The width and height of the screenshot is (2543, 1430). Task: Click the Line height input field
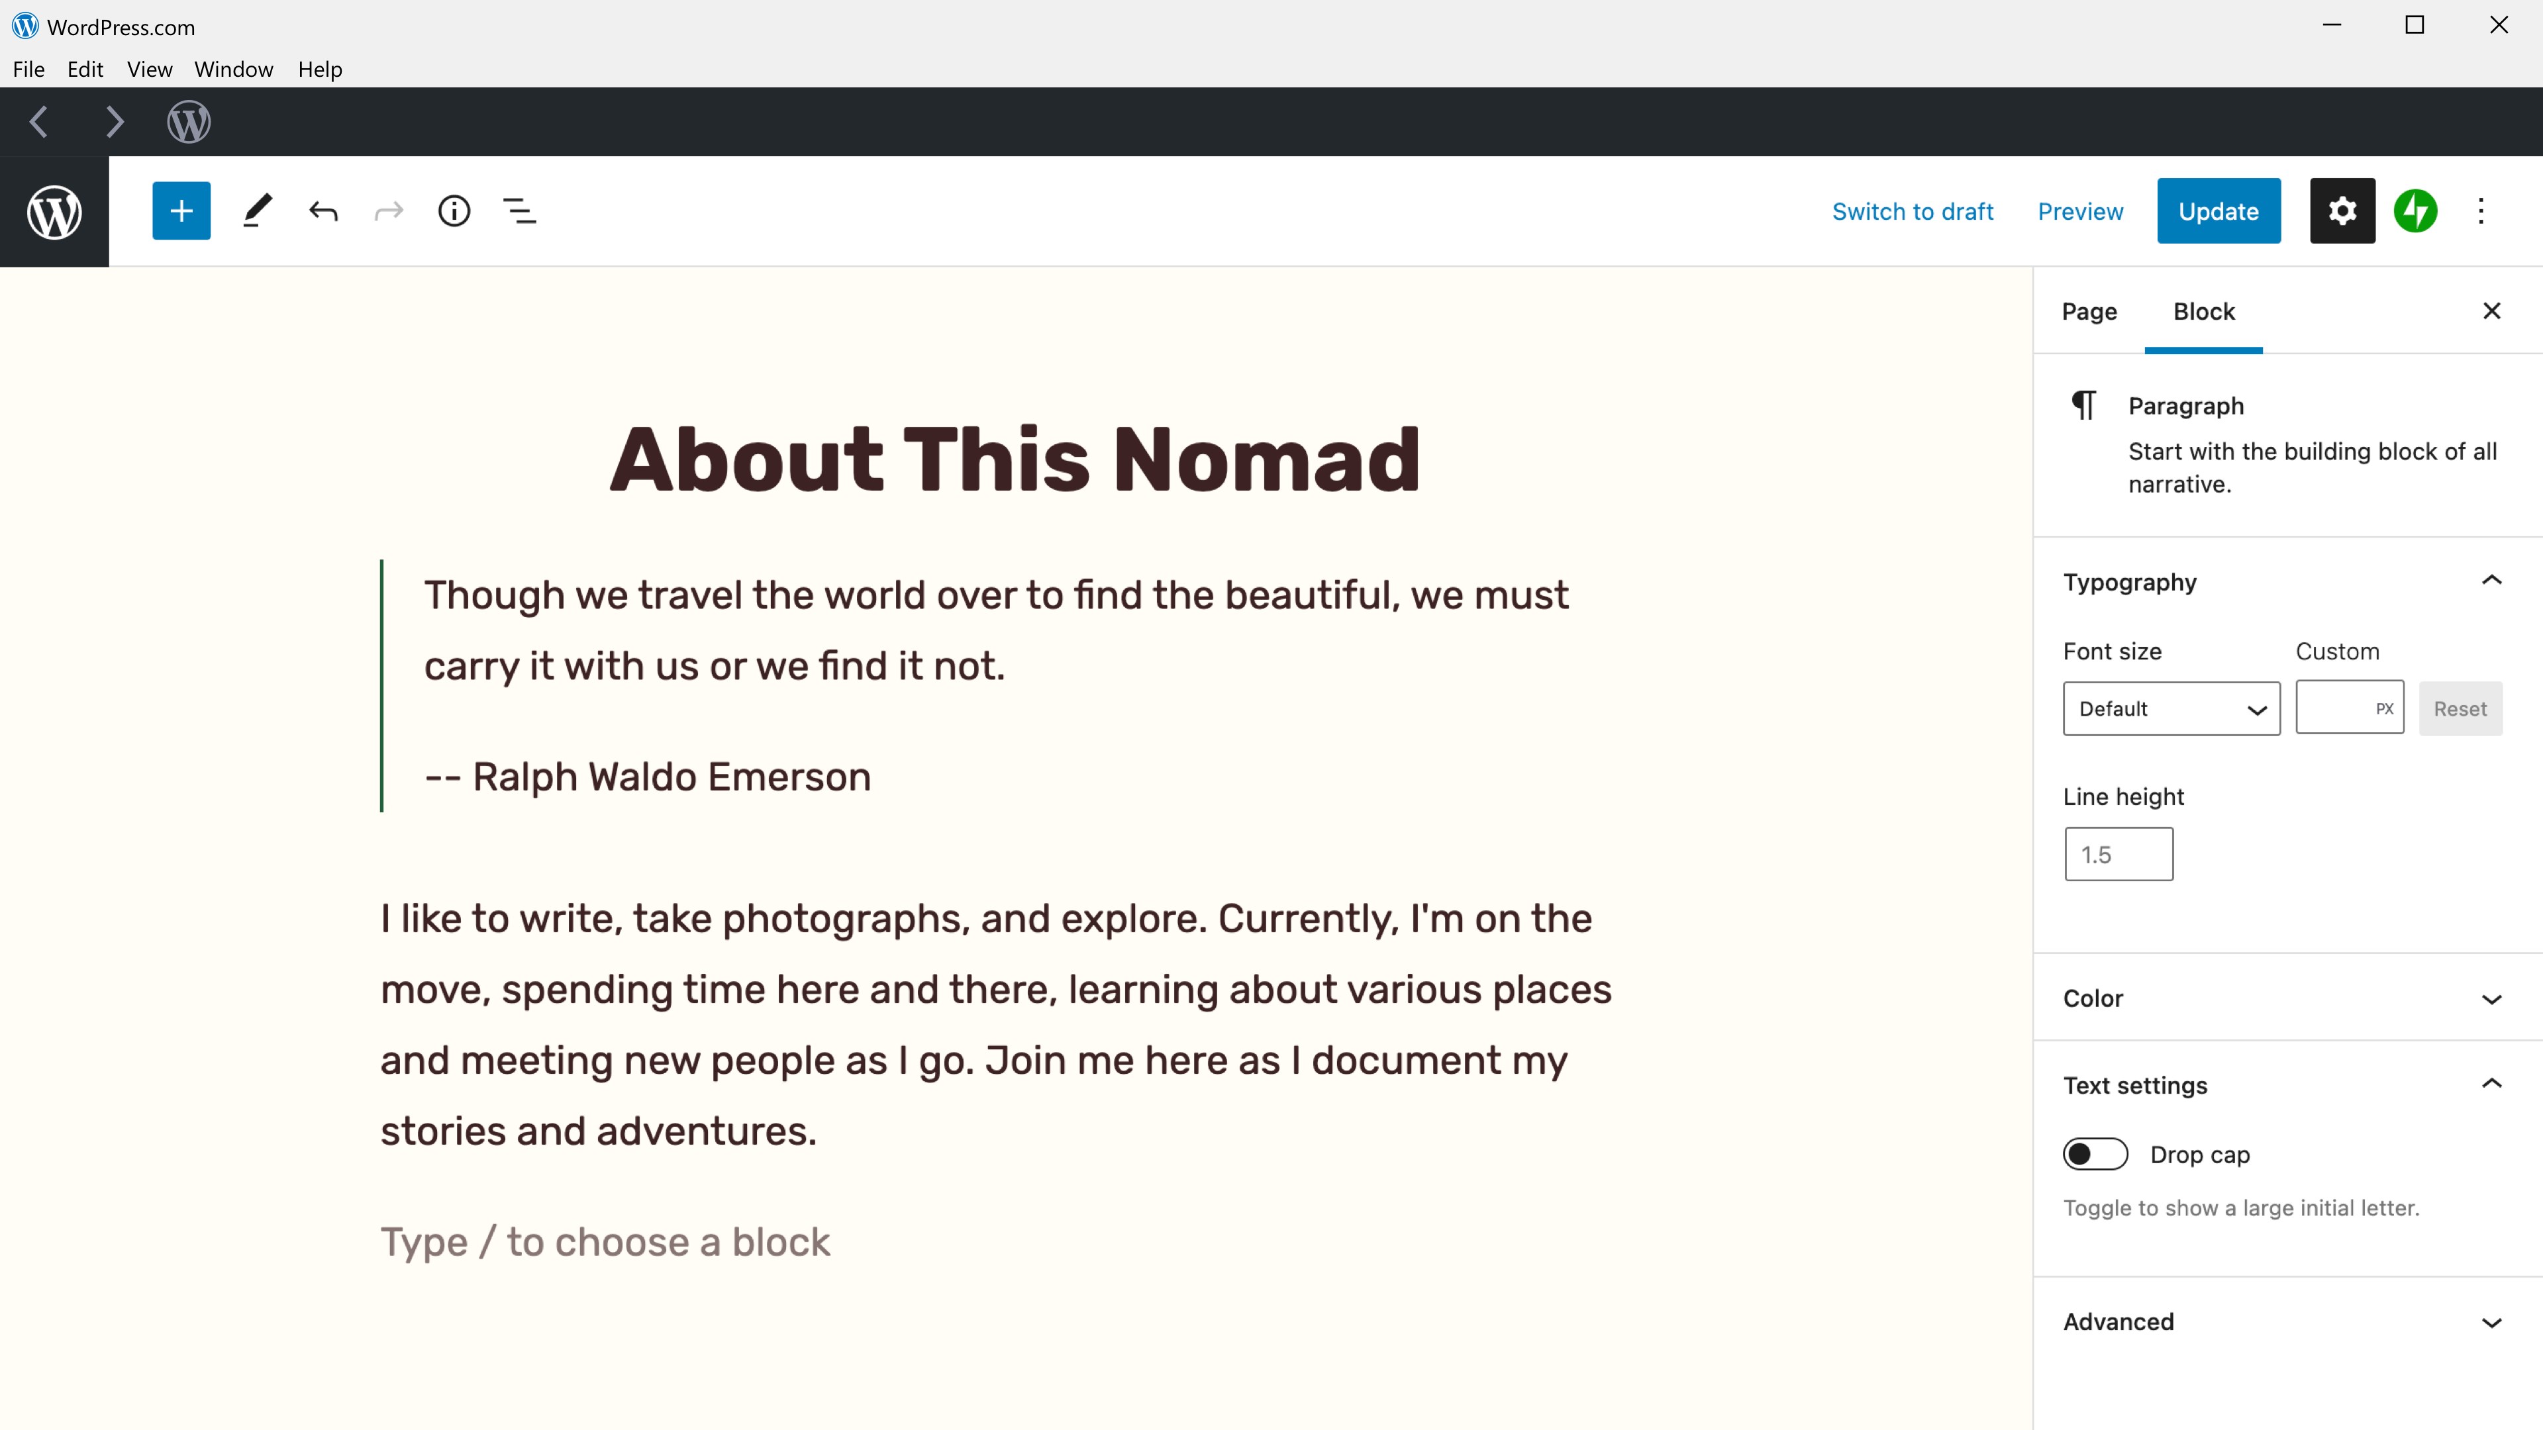tap(2118, 853)
